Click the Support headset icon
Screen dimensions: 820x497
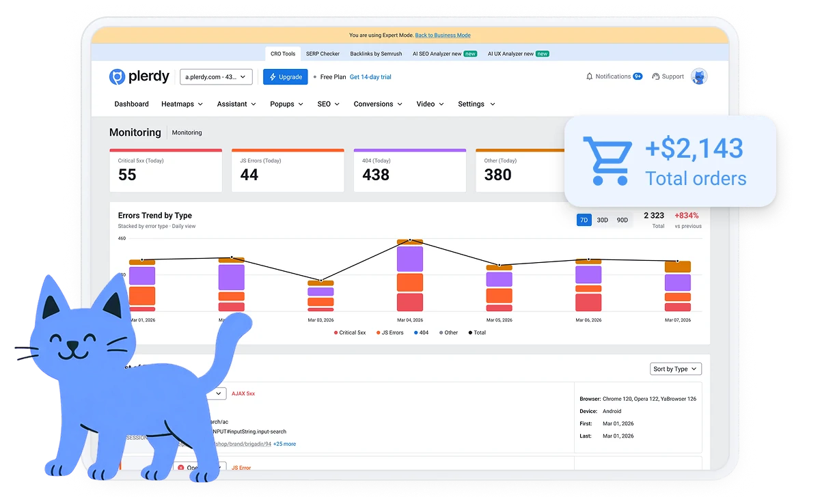point(656,76)
